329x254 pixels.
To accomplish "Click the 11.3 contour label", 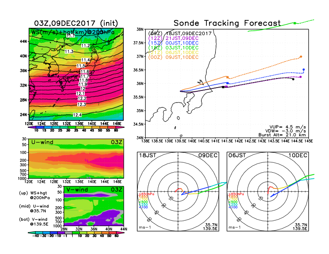I will click(x=69, y=51).
